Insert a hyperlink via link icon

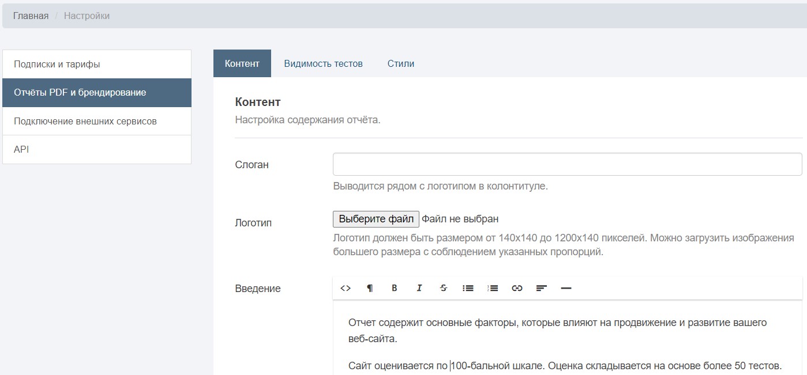click(x=517, y=288)
